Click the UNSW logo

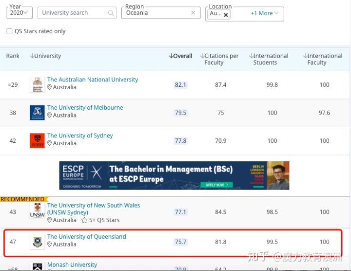point(37,211)
